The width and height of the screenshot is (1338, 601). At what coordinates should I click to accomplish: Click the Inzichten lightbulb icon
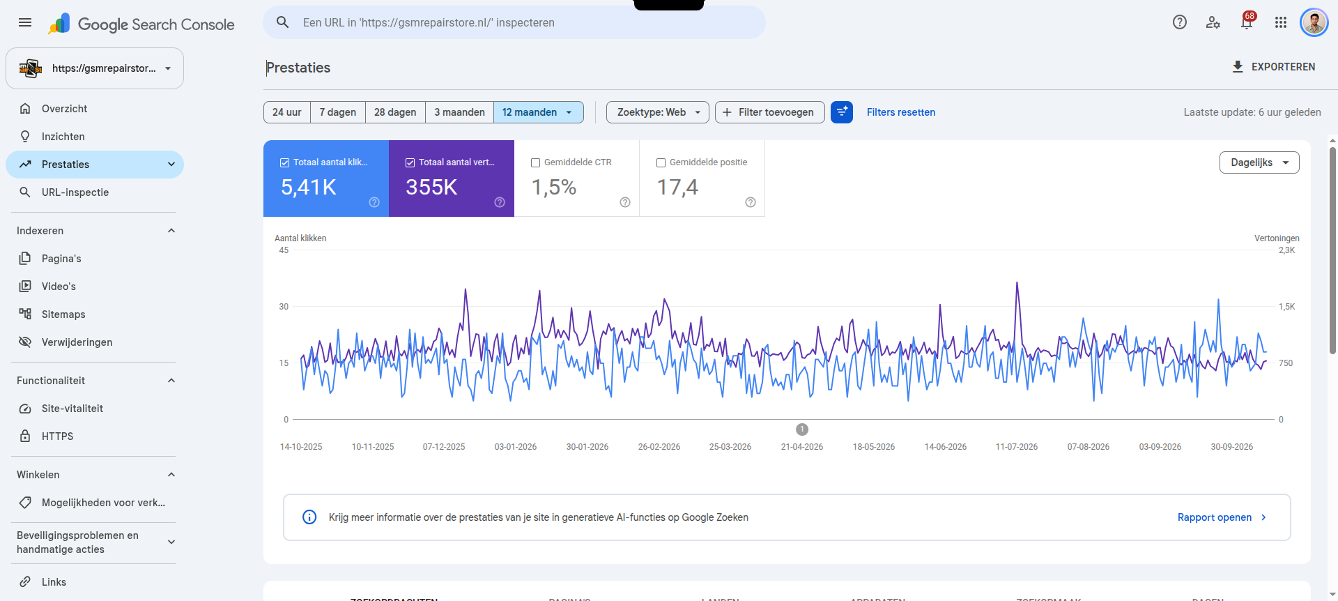pos(25,137)
